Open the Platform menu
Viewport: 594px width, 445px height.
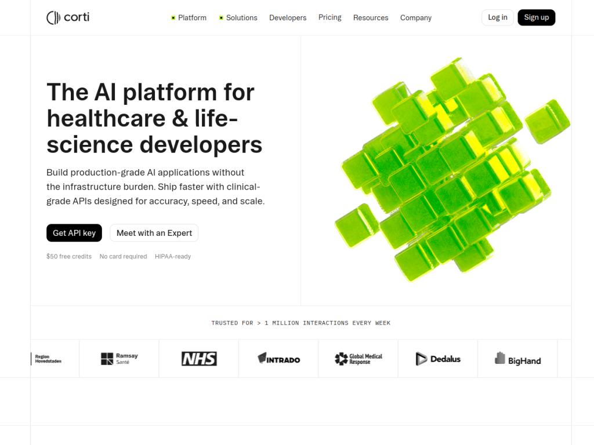[x=189, y=18]
